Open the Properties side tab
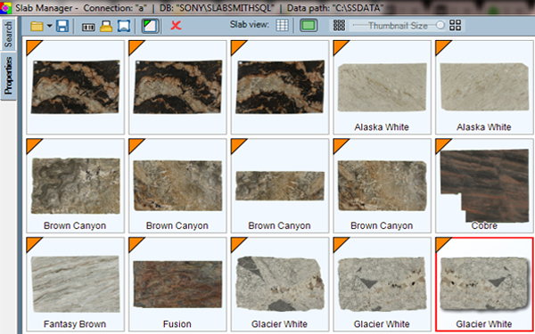This screenshot has height=334, width=535. [8, 76]
